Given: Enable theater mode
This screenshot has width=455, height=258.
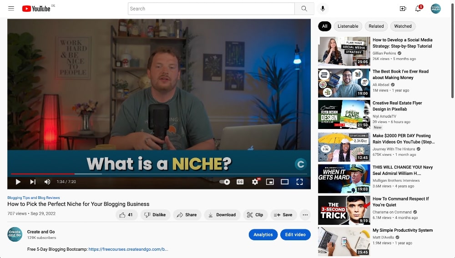Looking at the screenshot, I should pyautogui.click(x=285, y=182).
